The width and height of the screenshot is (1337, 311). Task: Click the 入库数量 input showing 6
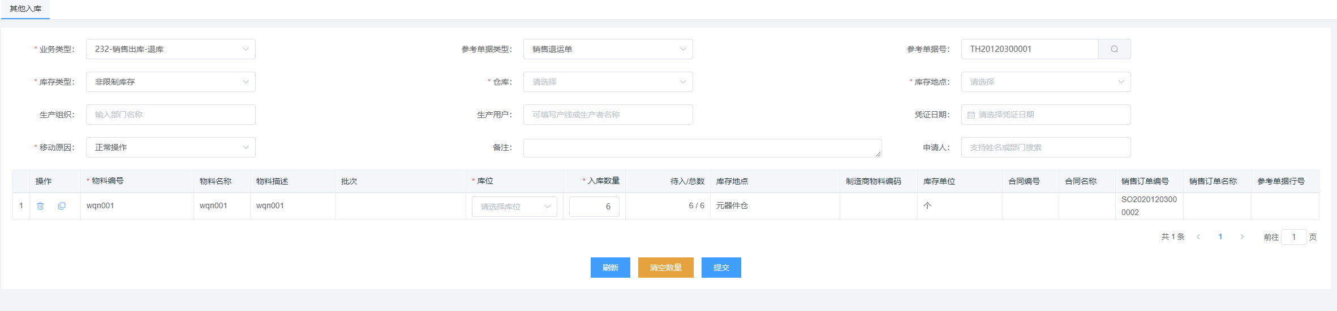click(594, 207)
